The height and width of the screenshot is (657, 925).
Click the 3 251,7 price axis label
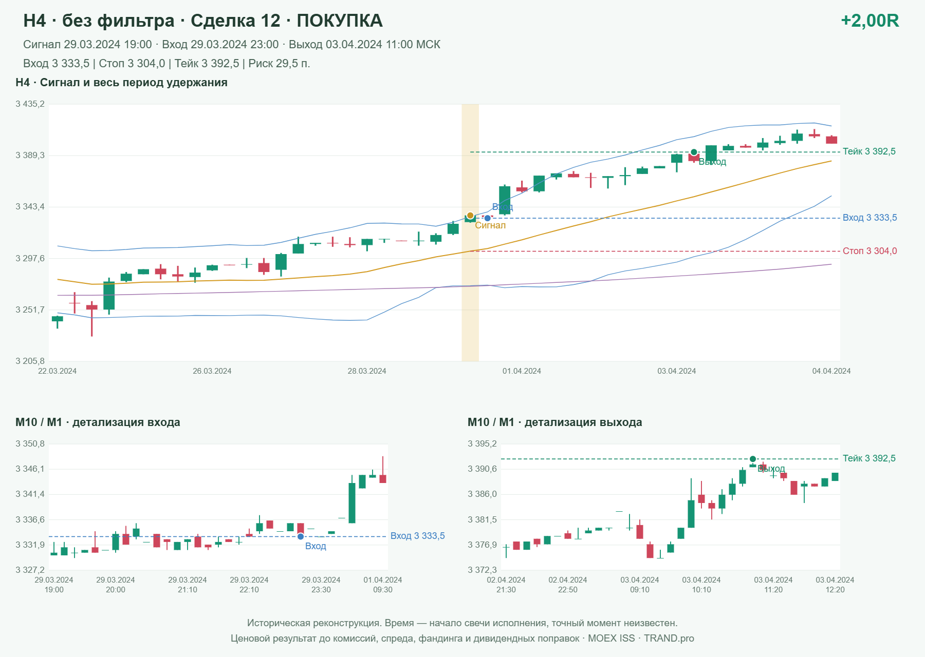[x=30, y=310]
